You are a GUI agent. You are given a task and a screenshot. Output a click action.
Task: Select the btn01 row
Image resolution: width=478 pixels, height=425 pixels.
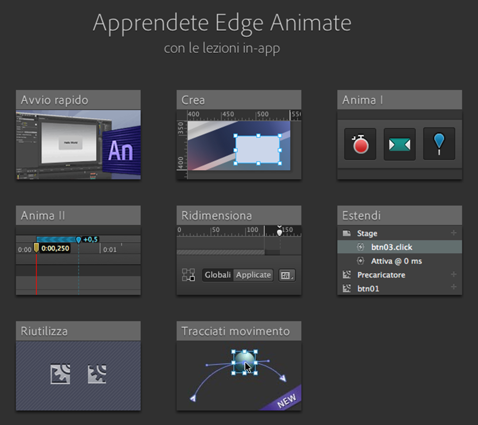pos(400,288)
